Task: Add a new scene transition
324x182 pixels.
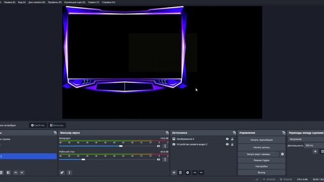Action: coord(315,152)
